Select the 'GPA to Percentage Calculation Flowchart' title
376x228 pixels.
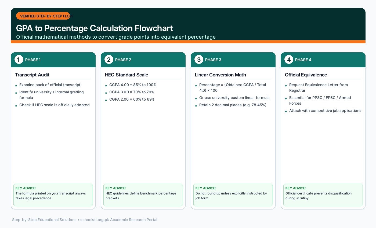pos(94,28)
